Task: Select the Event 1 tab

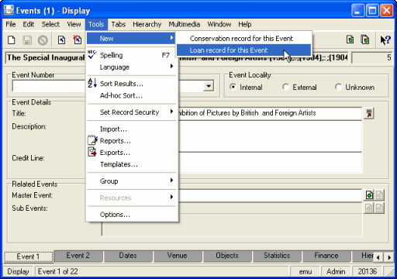Action: [28, 257]
